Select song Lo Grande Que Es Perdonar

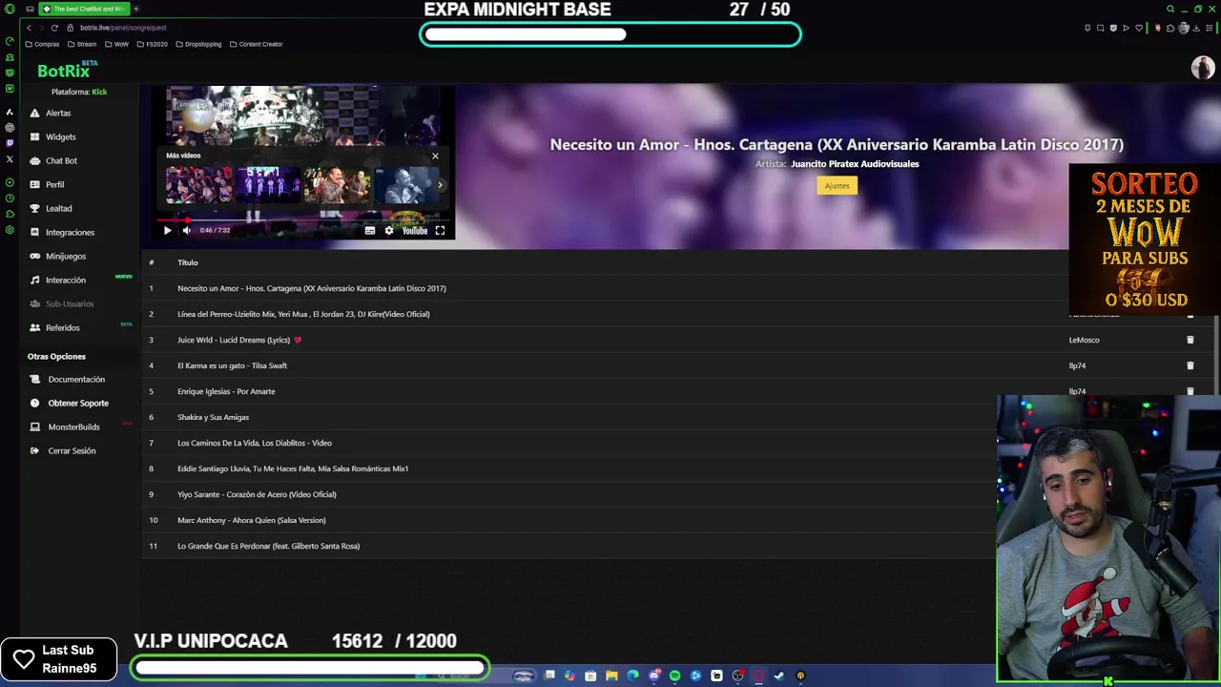(x=268, y=546)
